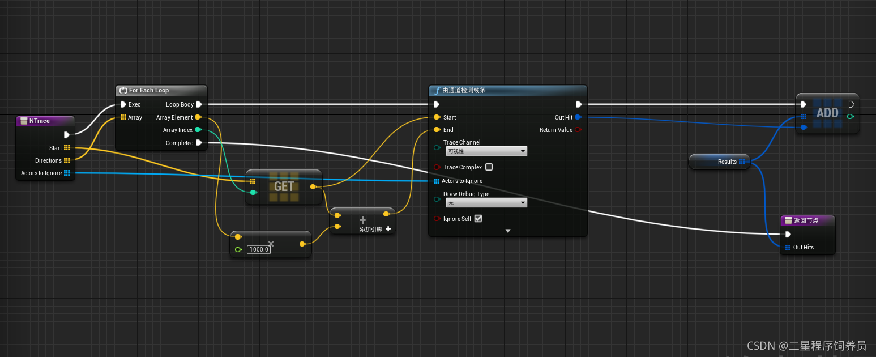
Task: Expand the line trace node advanced arrow
Action: 508,231
